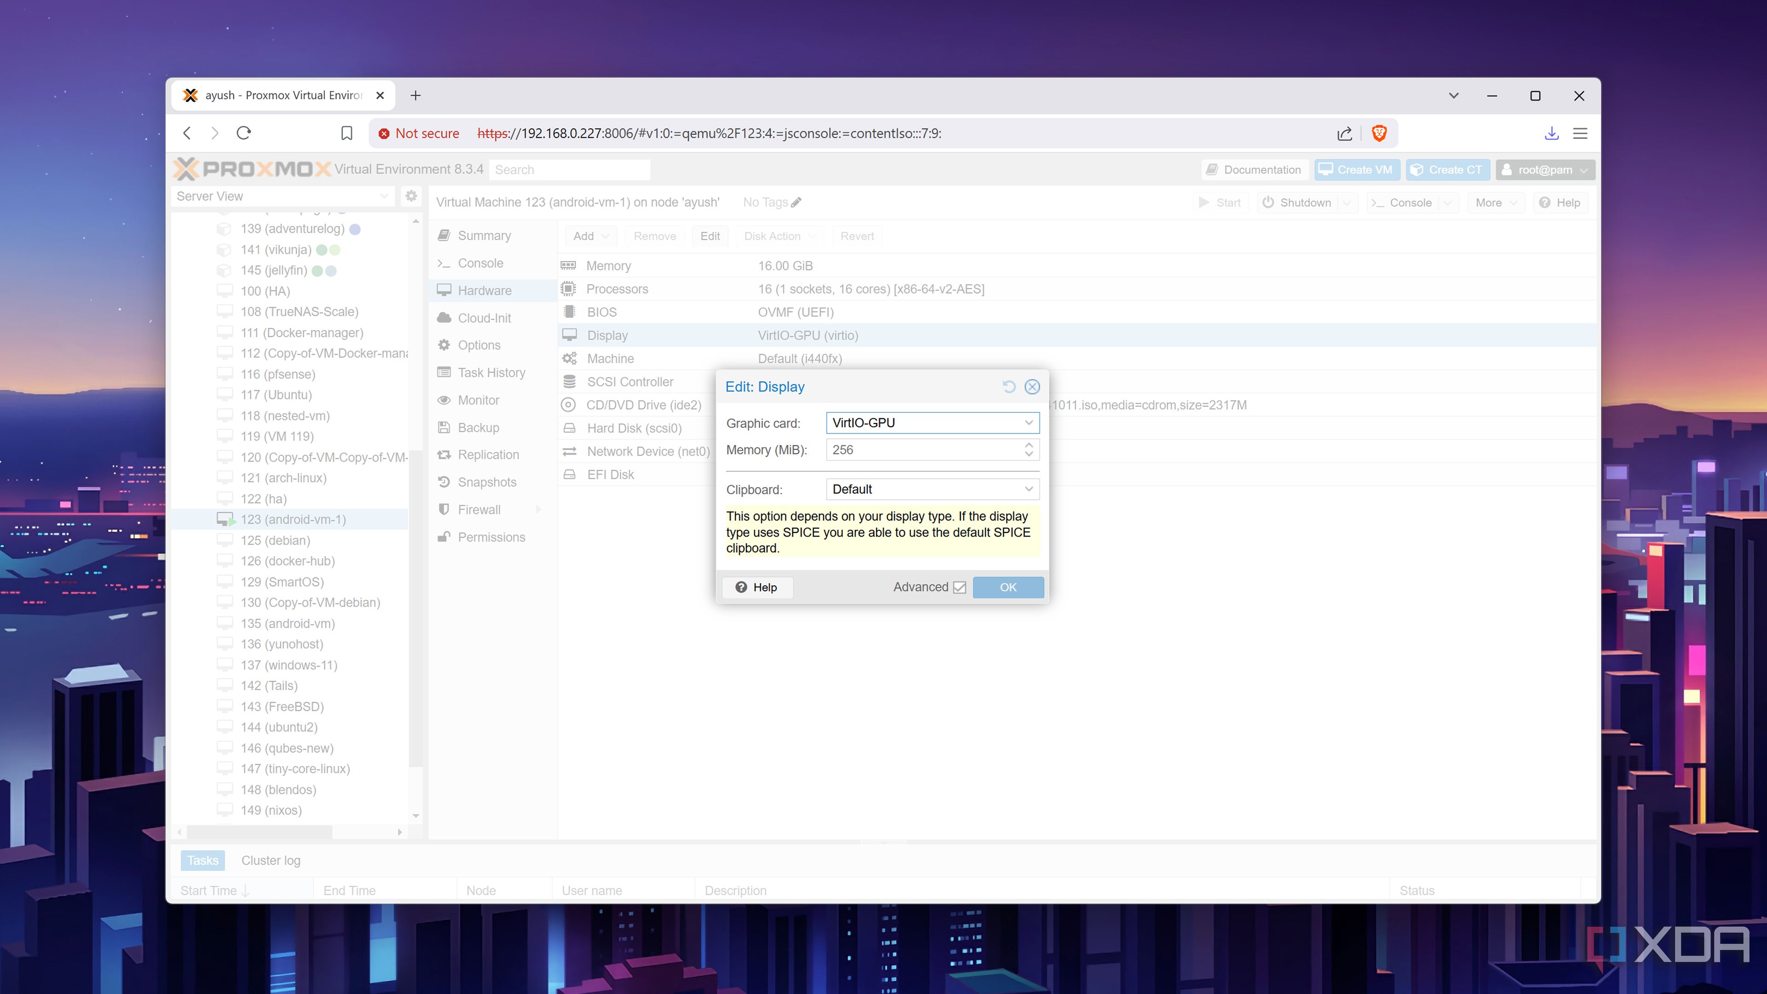The image size is (1767, 994).
Task: Click the Proxmox search field
Action: click(x=569, y=169)
